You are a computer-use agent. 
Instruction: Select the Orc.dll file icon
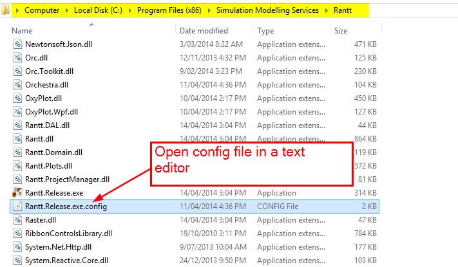coord(17,58)
